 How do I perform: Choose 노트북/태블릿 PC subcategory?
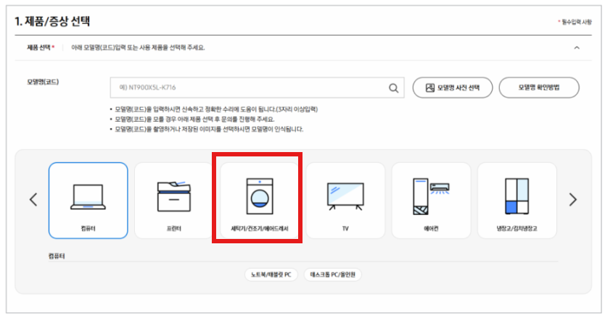pos(271,274)
